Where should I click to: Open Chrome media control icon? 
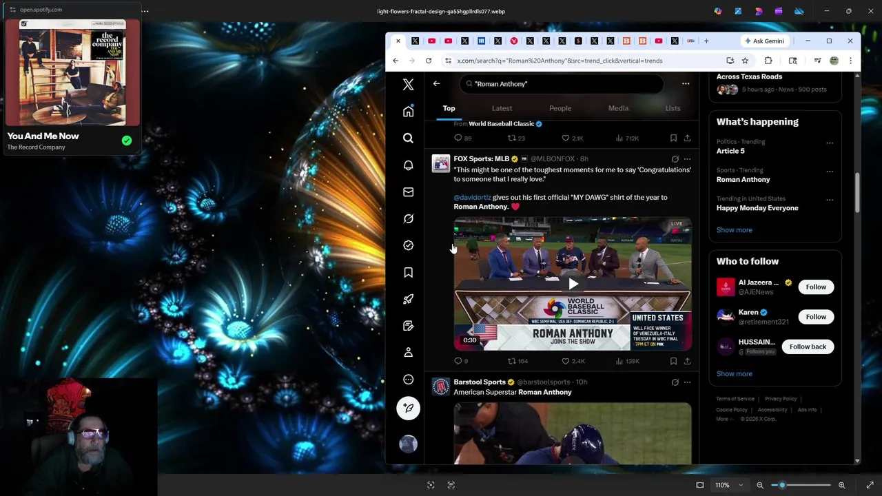(817, 61)
